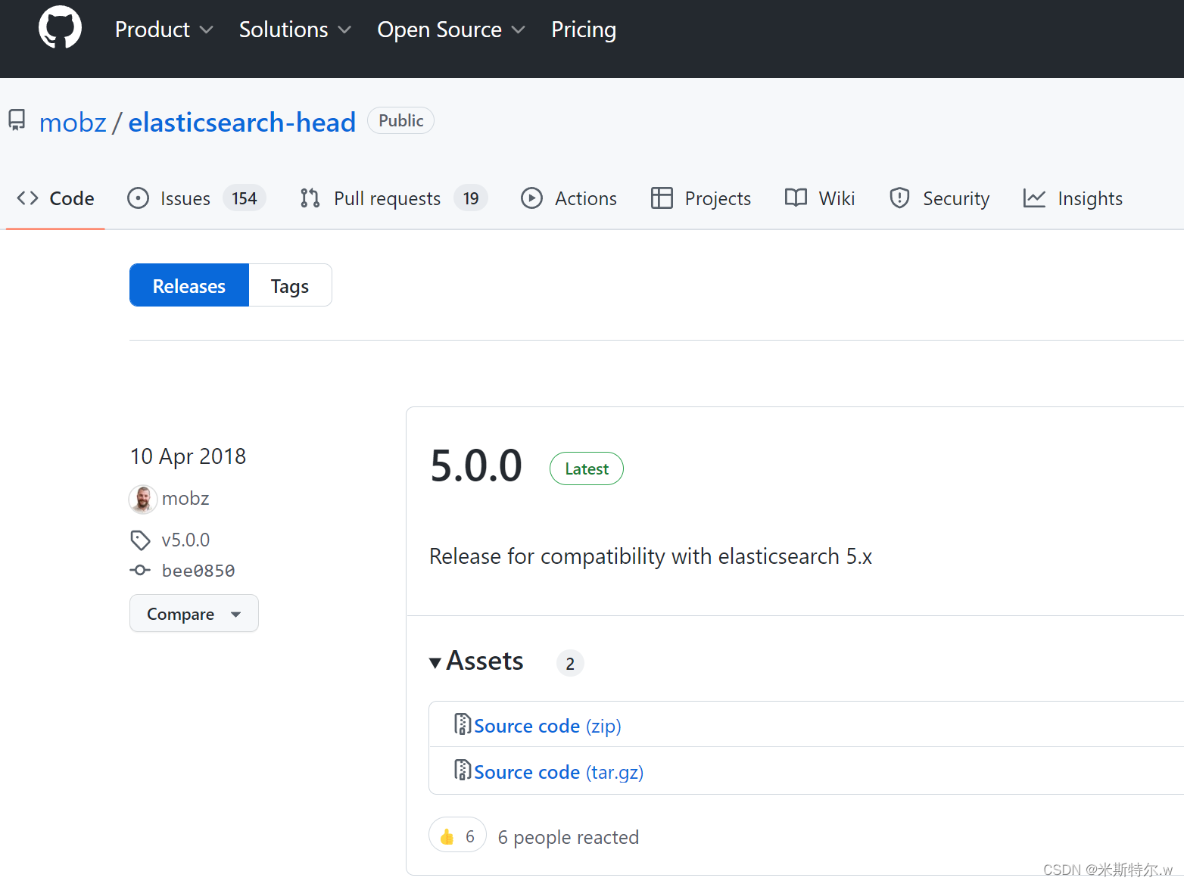Click the tar.gz file icon for Source code
This screenshot has width=1184, height=884.
click(463, 770)
